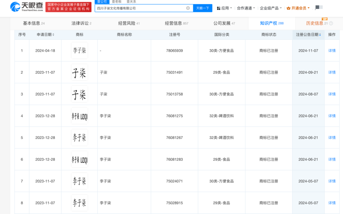The height and width of the screenshot is (214, 343).
Task: Sort by 注册公告日期 column
Action: click(x=308, y=35)
